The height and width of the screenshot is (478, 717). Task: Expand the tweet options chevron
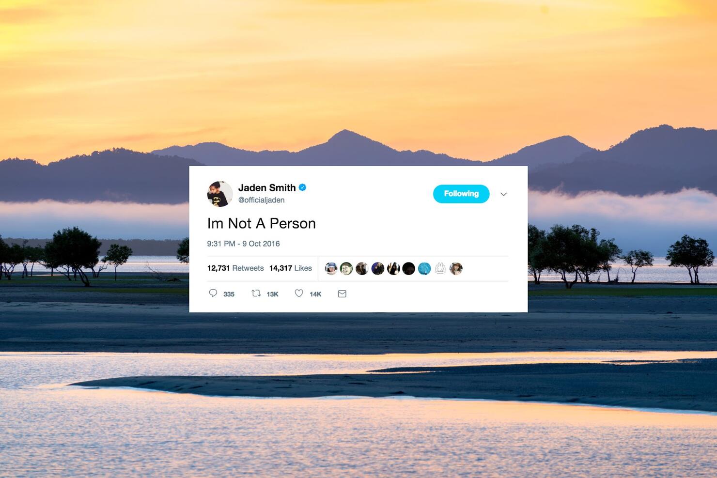[503, 194]
